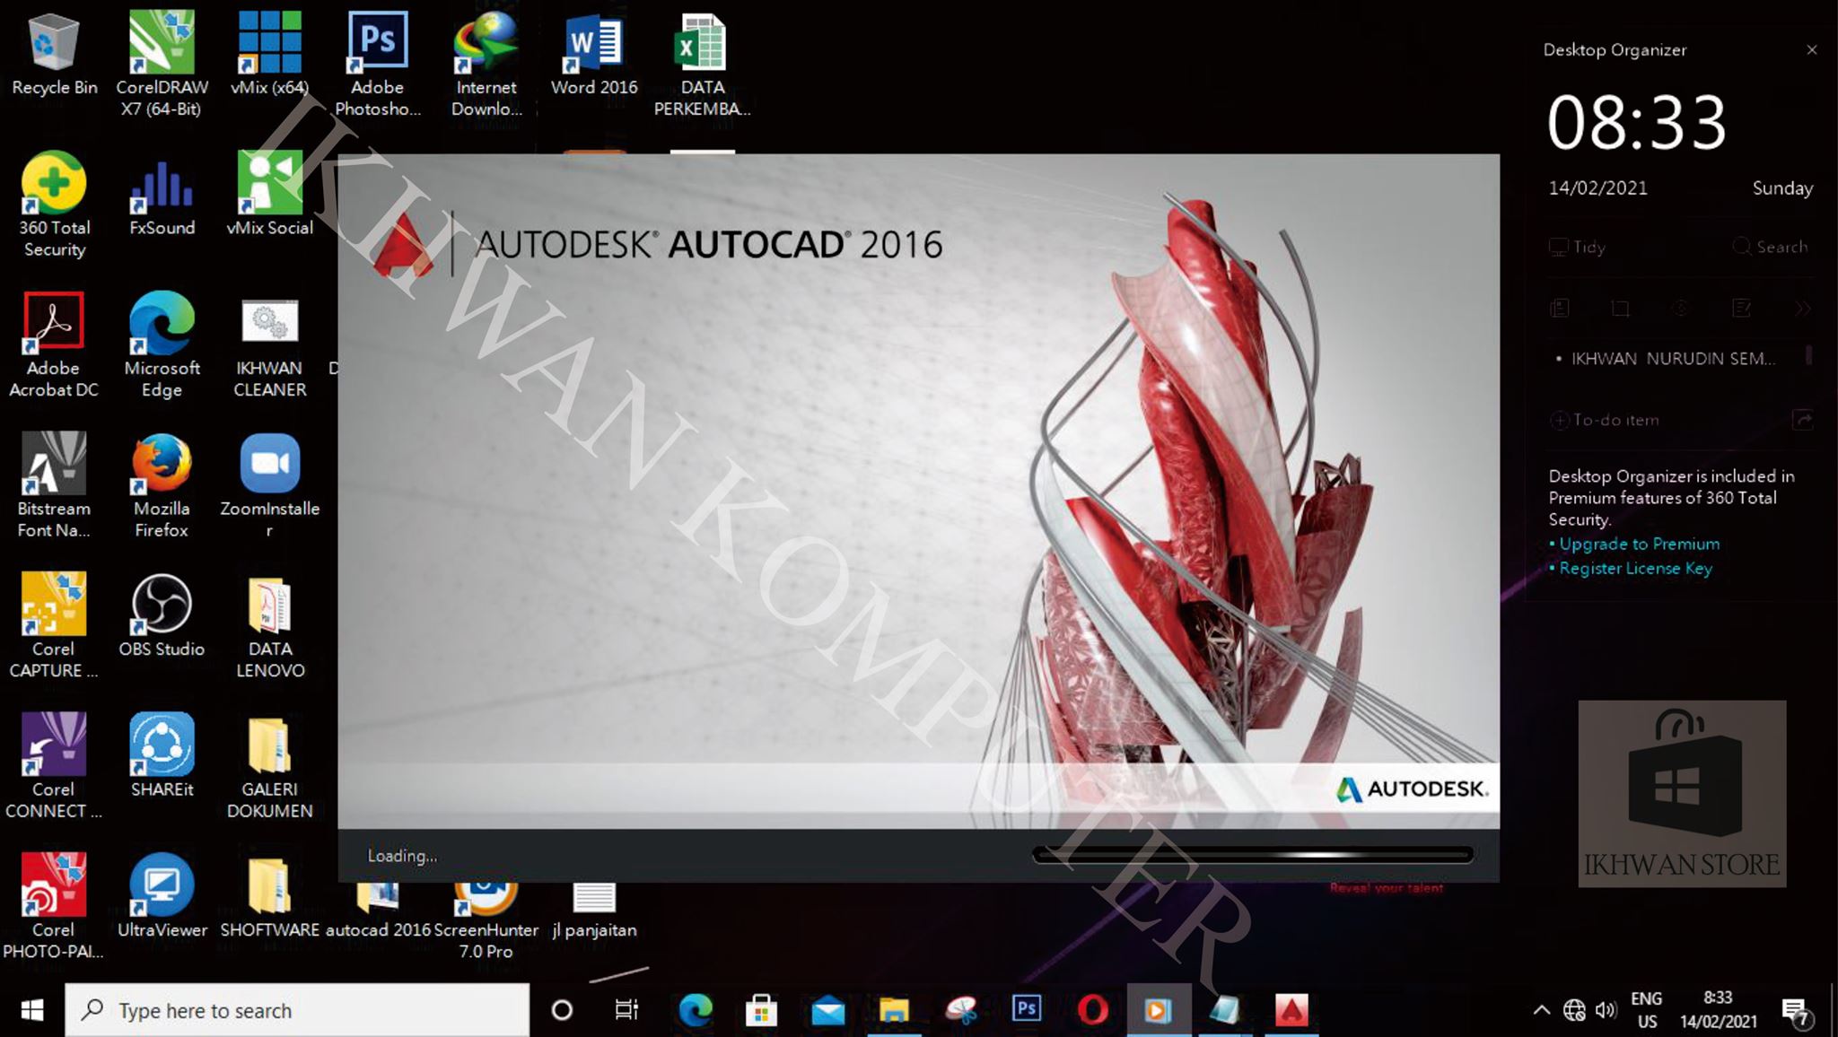Screen dimensions: 1838x1037
Task: Click the Windows Start button
Action: [32, 1010]
